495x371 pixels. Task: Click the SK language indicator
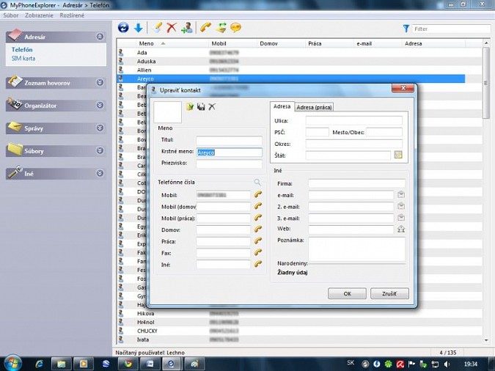pos(351,363)
